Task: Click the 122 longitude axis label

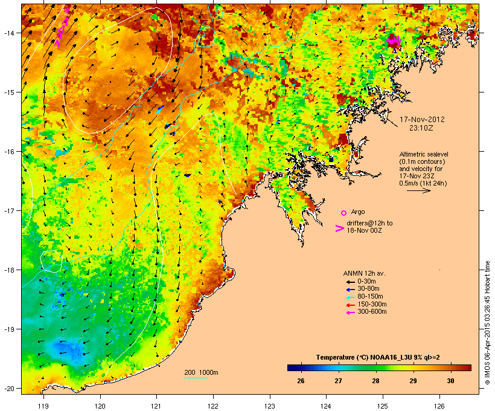Action: pos(213,406)
